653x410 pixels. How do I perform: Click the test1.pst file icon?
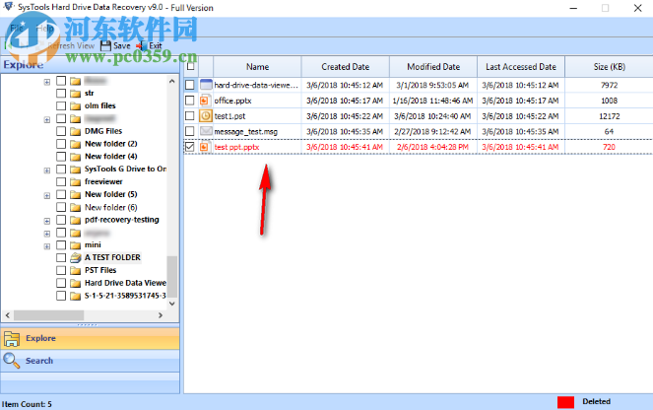(205, 116)
